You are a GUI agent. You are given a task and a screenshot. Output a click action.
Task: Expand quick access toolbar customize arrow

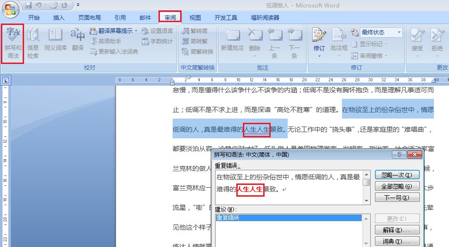[x=78, y=5]
